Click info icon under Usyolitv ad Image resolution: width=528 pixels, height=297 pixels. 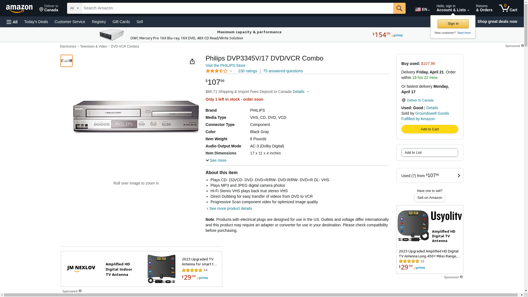coord(461,277)
